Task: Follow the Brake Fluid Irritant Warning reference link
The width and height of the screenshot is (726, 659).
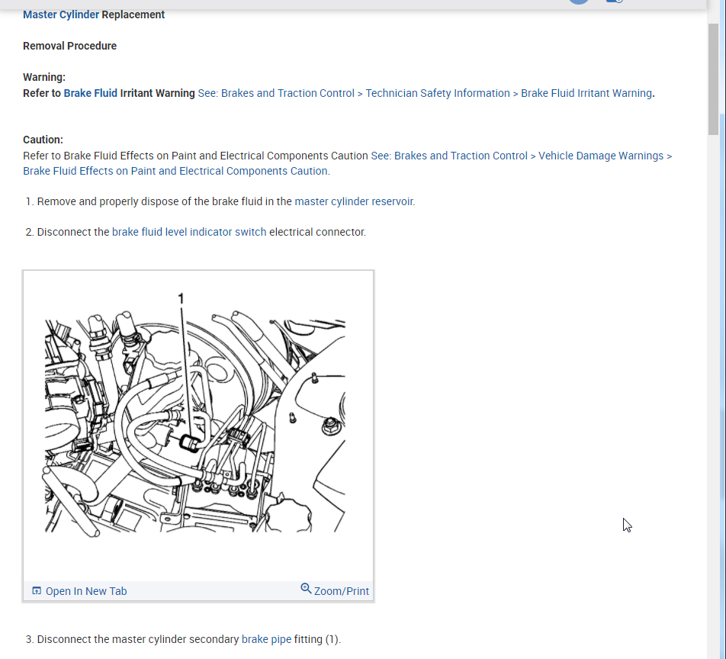Action: pyautogui.click(x=425, y=93)
